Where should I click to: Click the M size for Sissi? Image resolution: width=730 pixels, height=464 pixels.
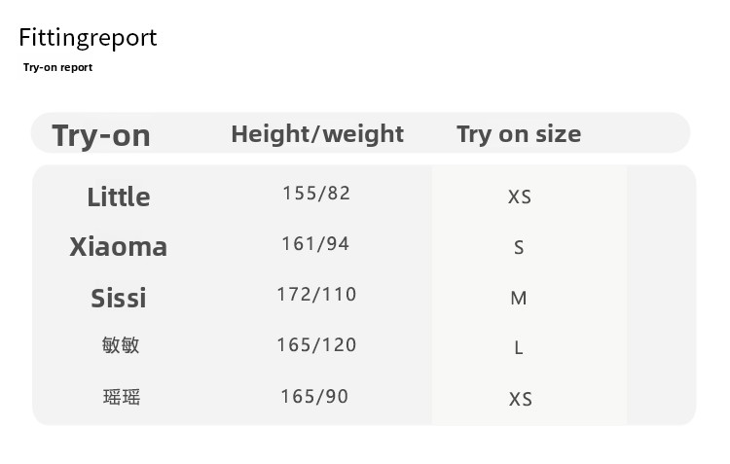[519, 298]
